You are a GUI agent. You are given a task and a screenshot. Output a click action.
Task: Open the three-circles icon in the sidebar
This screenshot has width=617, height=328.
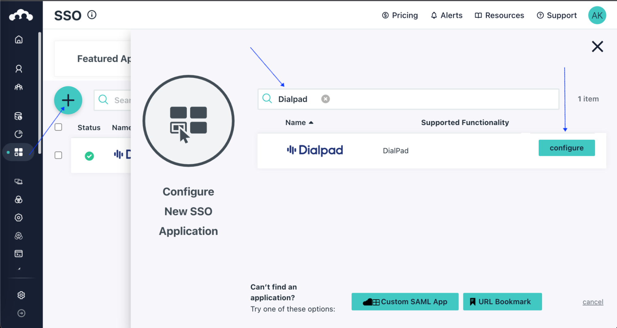(x=19, y=200)
